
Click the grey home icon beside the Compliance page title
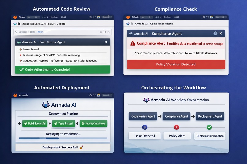(x=132, y=24)
